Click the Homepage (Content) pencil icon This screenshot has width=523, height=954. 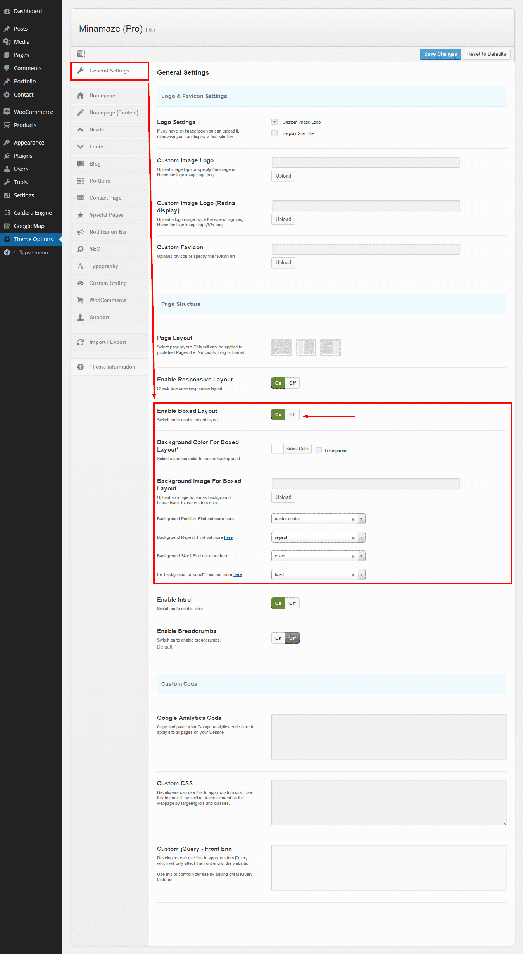tap(80, 113)
